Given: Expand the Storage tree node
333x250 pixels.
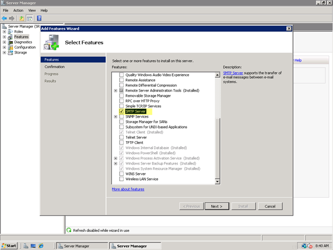Looking at the screenshot, I should coord(4,53).
